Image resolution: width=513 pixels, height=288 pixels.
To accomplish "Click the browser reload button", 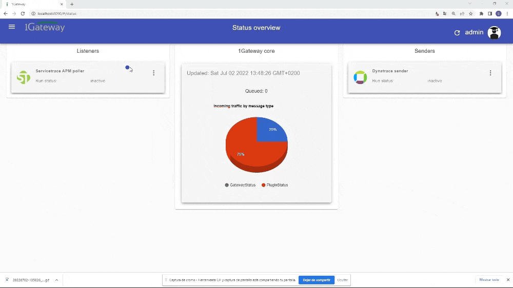I will pos(23,13).
